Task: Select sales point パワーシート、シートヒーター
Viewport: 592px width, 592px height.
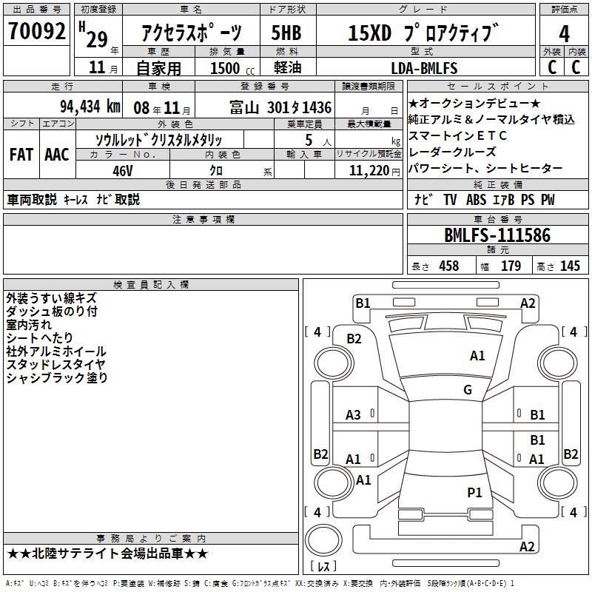Action: coord(485,169)
